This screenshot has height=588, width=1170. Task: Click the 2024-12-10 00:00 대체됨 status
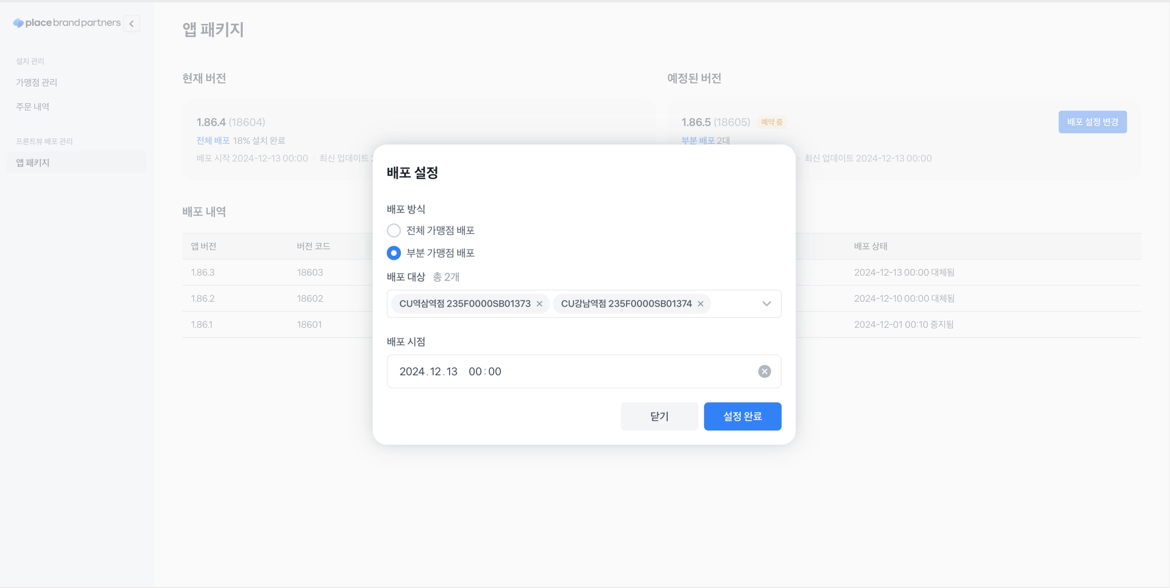(904, 299)
